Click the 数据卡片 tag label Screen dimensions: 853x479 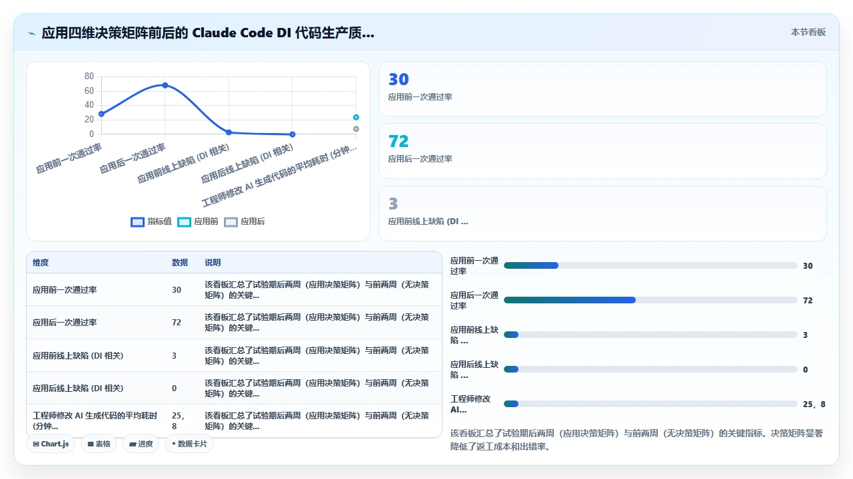click(193, 444)
